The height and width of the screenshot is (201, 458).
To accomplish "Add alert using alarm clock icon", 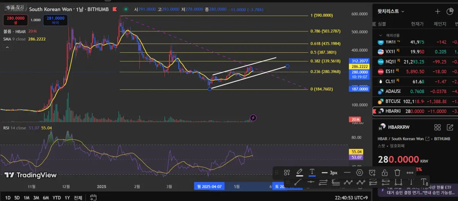I will (372, 173).
